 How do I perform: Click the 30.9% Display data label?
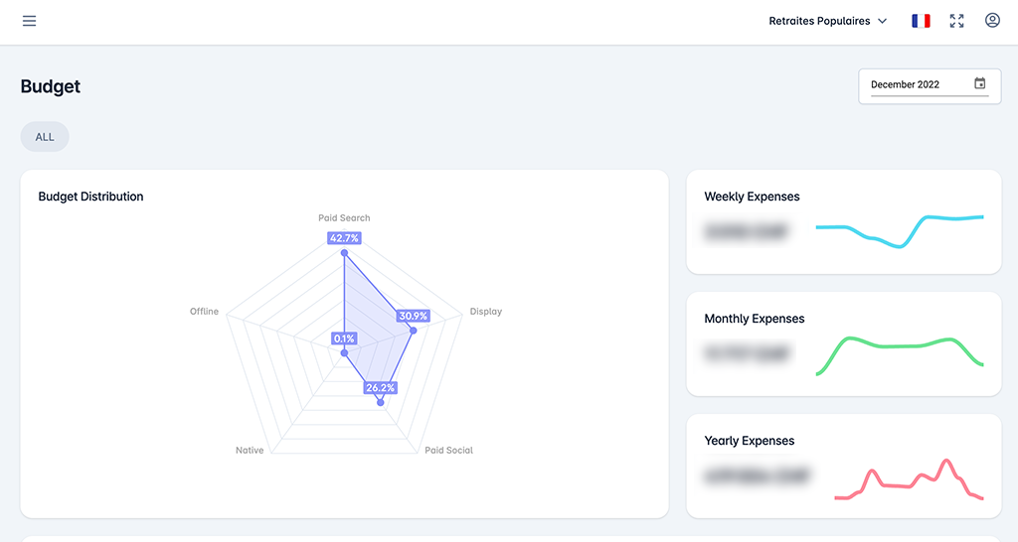(x=413, y=316)
